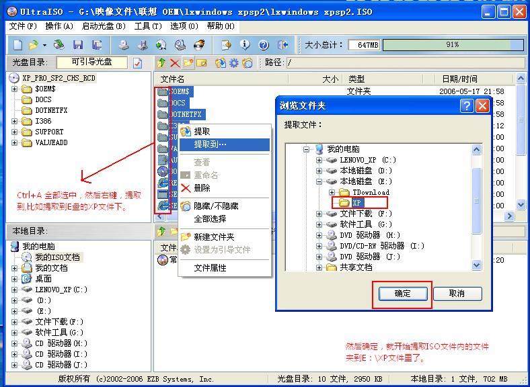
Task: Click the New folder icon in disc toolbar
Action: (188, 62)
